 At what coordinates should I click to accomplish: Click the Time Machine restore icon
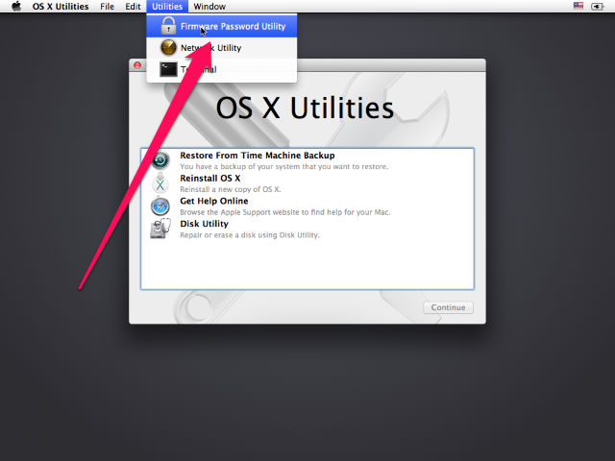(160, 160)
